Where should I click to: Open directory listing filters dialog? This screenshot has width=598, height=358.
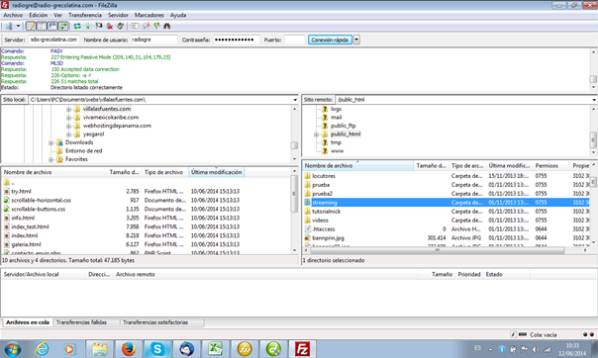(135, 26)
